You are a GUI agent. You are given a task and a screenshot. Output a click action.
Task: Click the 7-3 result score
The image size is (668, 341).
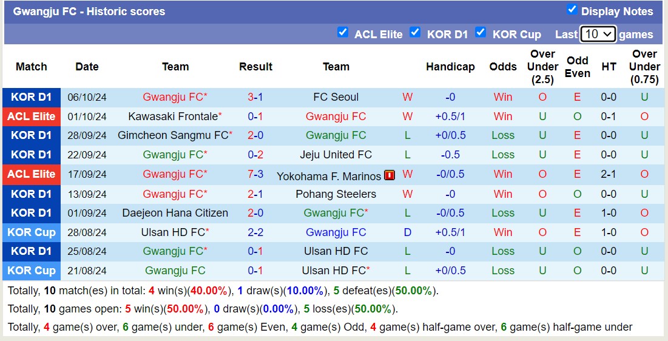click(255, 174)
